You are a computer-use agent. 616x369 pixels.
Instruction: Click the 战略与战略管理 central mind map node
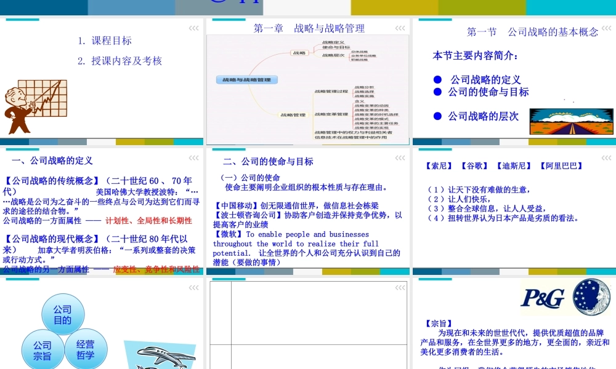coord(247,79)
